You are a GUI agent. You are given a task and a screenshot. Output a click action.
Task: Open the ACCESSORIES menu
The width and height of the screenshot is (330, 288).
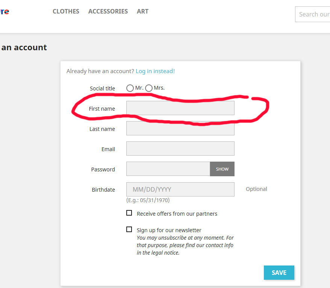[x=108, y=11]
